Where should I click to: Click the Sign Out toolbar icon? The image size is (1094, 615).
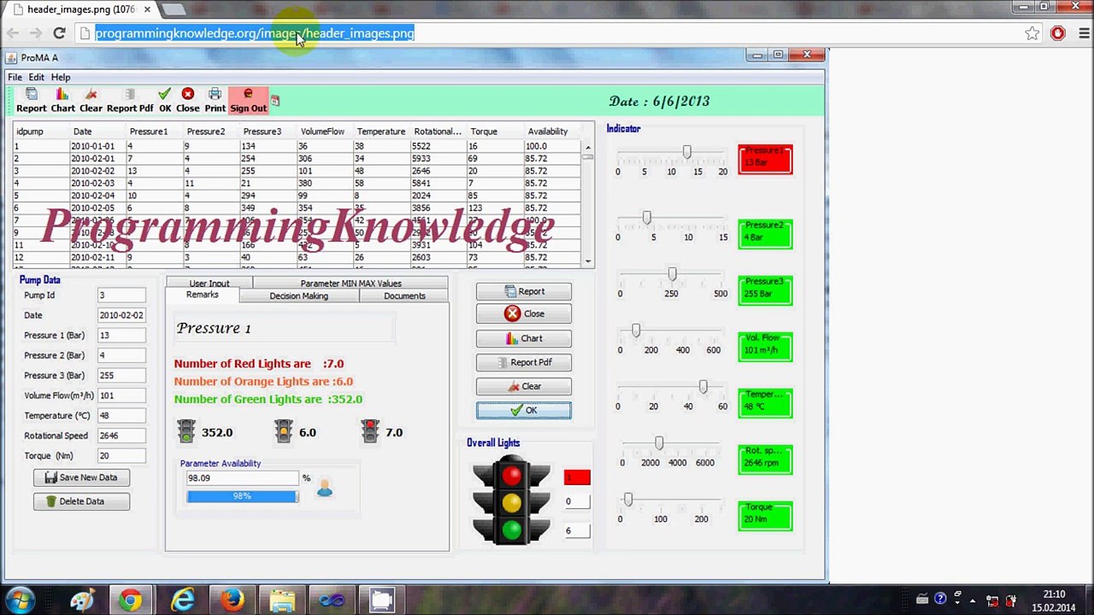tap(248, 100)
